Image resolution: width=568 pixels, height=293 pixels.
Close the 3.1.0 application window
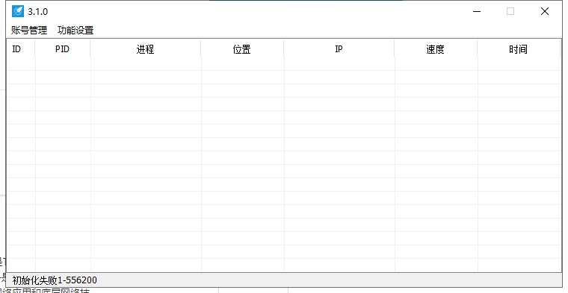click(544, 12)
